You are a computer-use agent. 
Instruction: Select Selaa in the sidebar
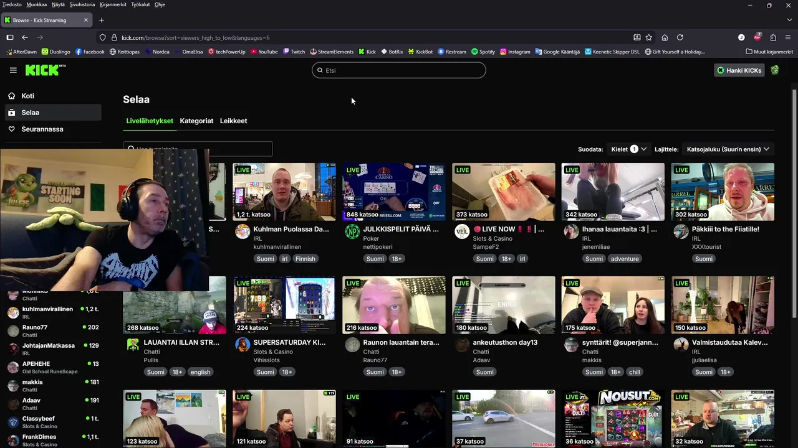[x=52, y=113]
